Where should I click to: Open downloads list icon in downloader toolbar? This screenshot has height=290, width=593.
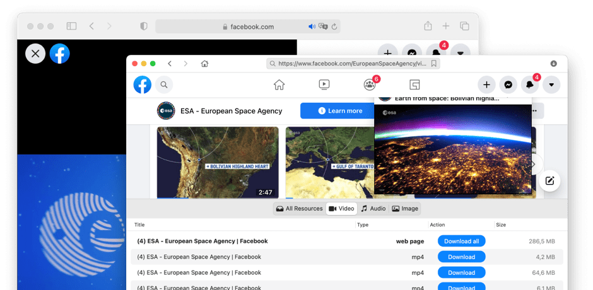[554, 64]
